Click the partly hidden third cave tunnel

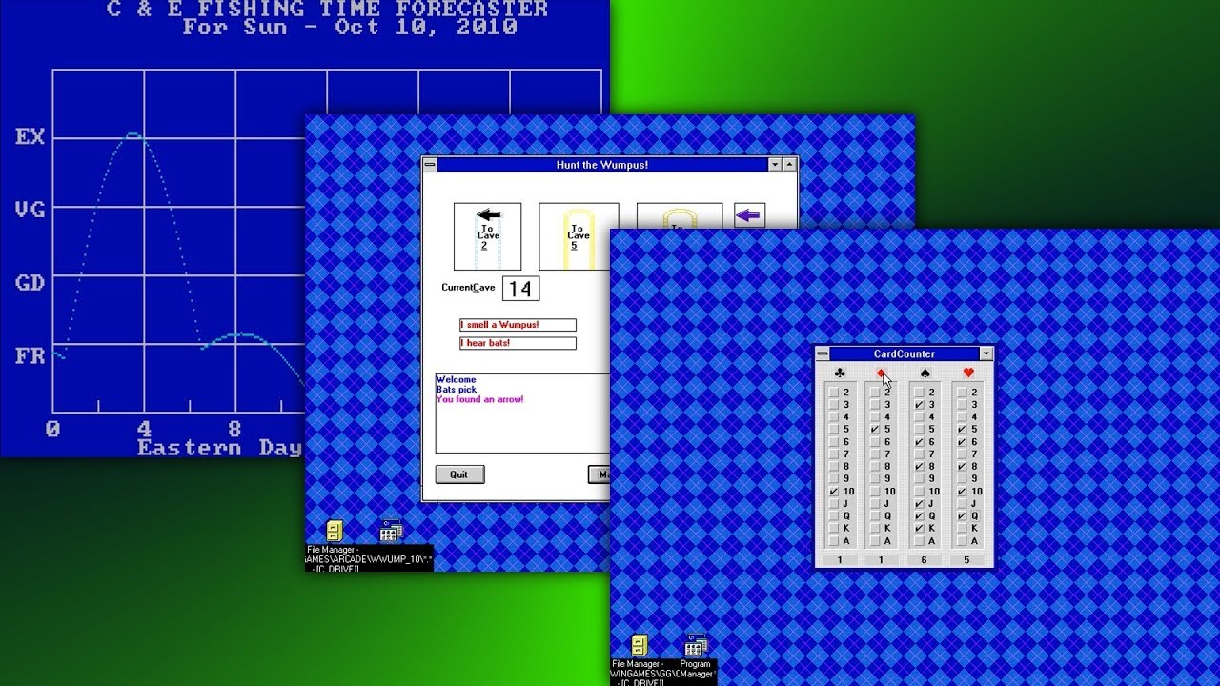tap(679, 216)
